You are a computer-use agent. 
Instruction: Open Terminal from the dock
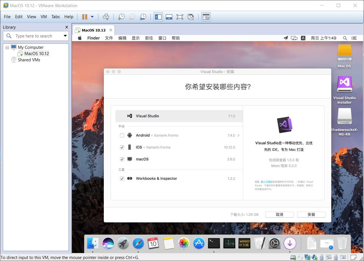point(214,243)
